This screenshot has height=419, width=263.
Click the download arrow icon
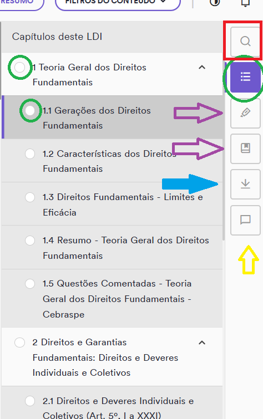coord(245,184)
